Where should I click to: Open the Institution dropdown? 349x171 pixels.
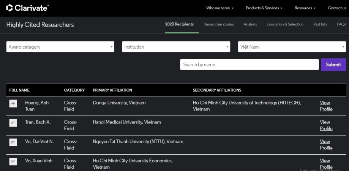click(x=176, y=47)
